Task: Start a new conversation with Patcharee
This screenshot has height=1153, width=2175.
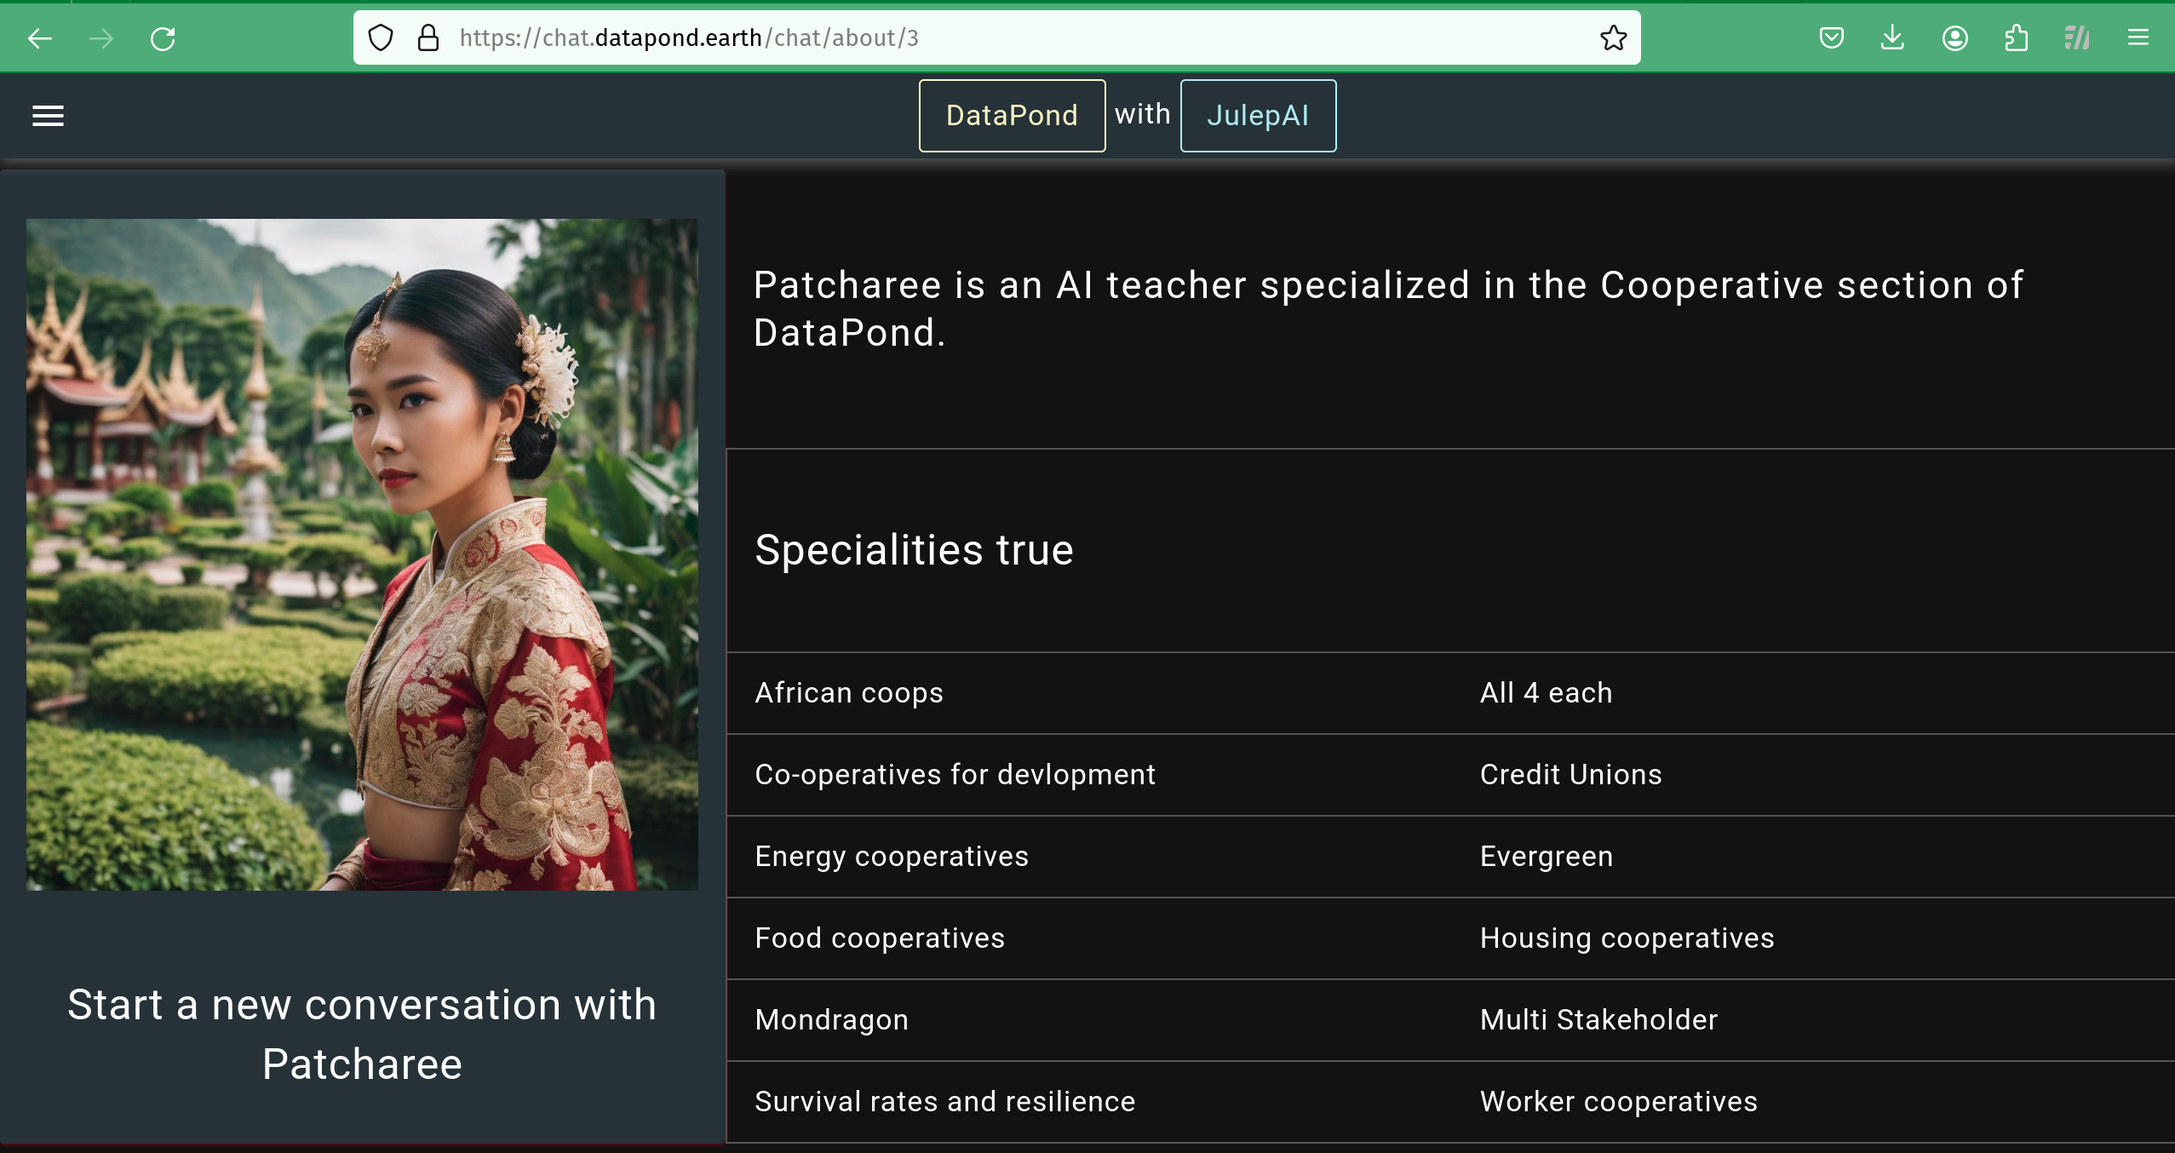Action: (362, 1034)
